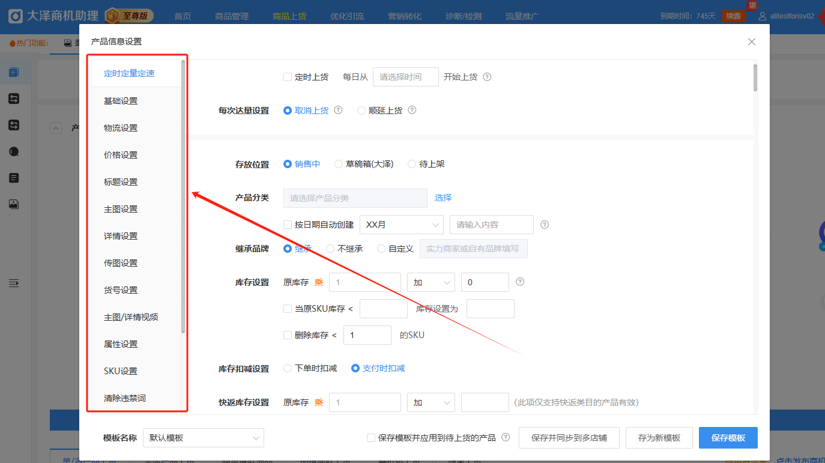Open the XX月 dropdown

point(401,225)
